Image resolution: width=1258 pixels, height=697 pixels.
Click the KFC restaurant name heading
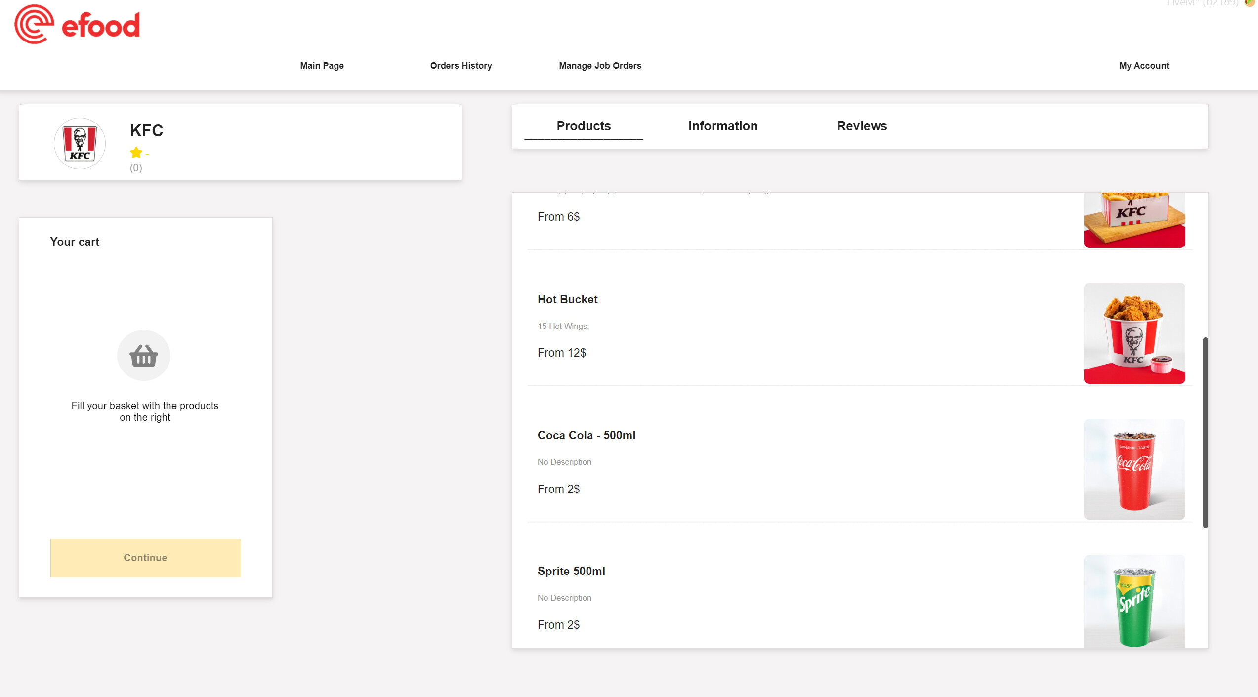(146, 131)
